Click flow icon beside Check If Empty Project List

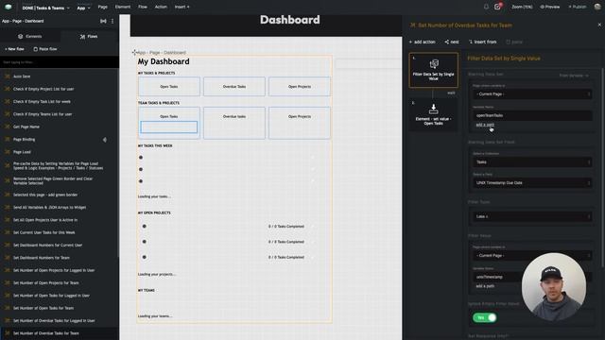pyautogui.click(x=7, y=89)
